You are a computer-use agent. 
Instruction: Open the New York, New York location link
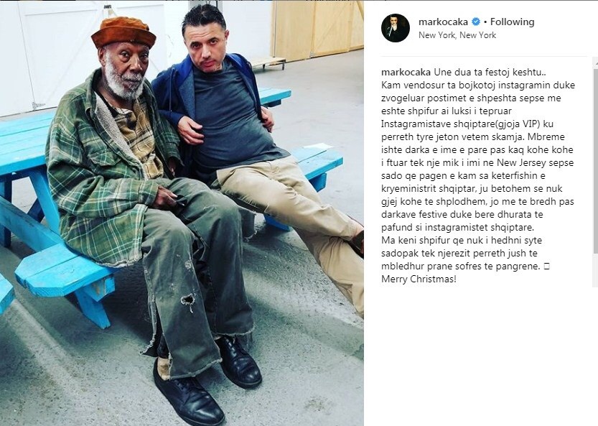[457, 35]
